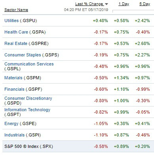Sort by Last % Change column header
Image resolution: width=154 pixels, height=155 pixels.
[89, 4]
